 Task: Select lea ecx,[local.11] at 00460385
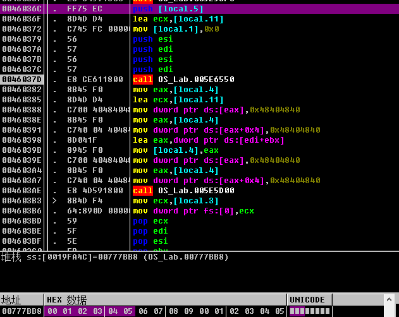(x=178, y=100)
